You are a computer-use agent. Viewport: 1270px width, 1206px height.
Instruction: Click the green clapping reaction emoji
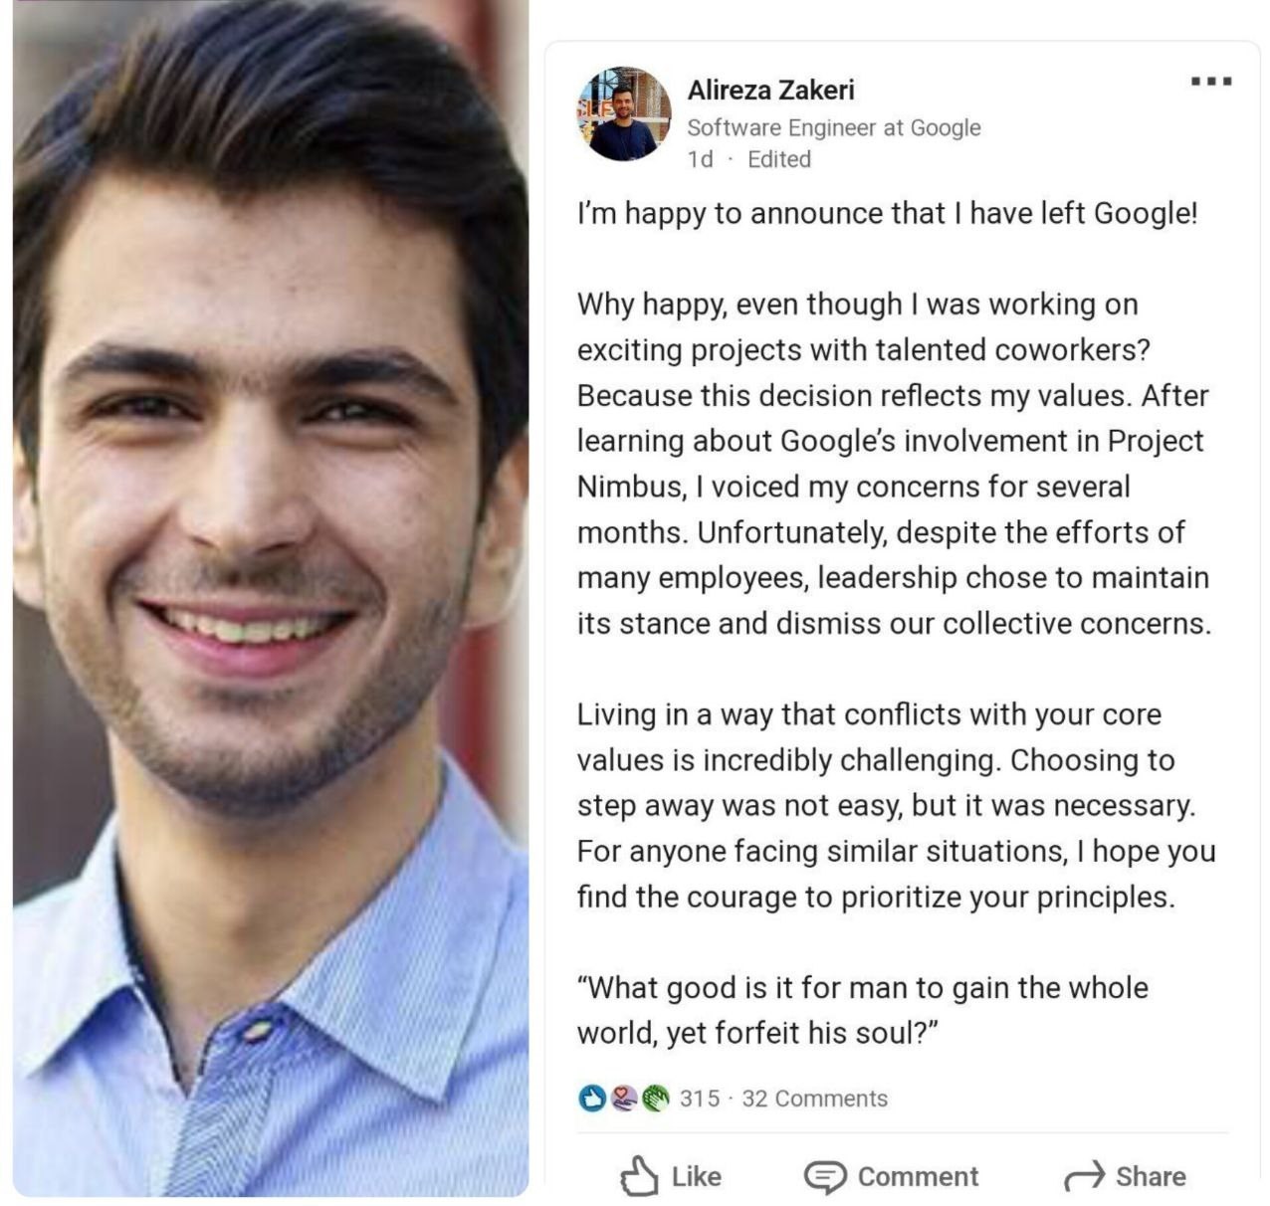coord(655,1099)
